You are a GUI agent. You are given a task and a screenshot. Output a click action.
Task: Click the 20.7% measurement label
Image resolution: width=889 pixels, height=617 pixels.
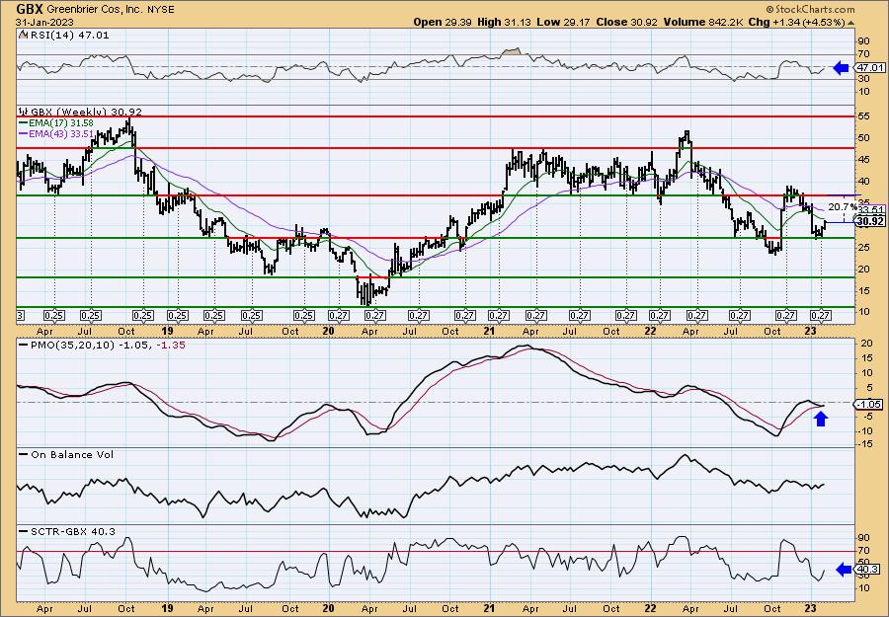pos(843,207)
